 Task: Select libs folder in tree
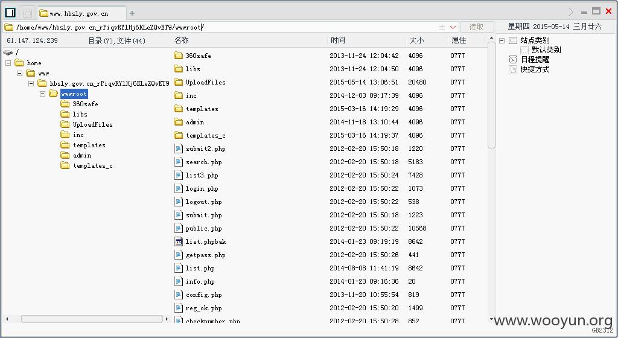(x=80, y=114)
